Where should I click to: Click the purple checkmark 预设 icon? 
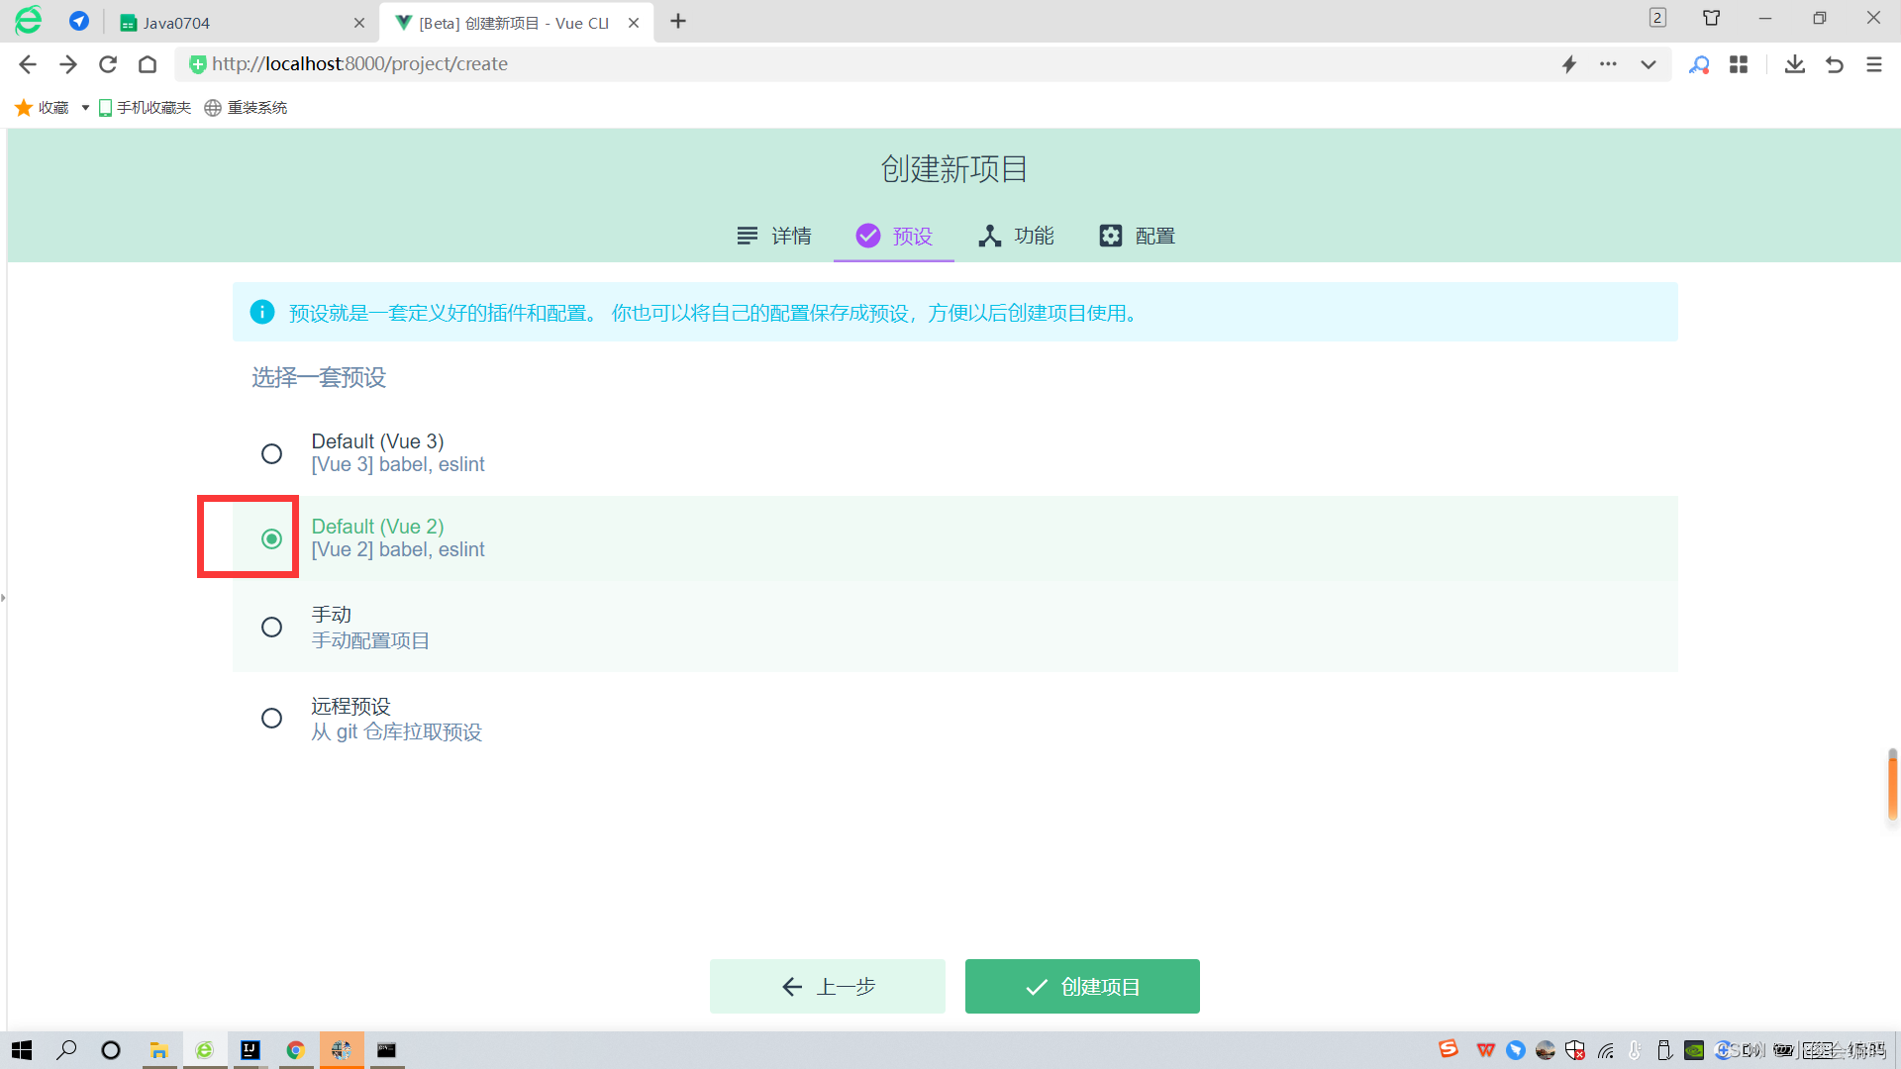[x=868, y=236]
